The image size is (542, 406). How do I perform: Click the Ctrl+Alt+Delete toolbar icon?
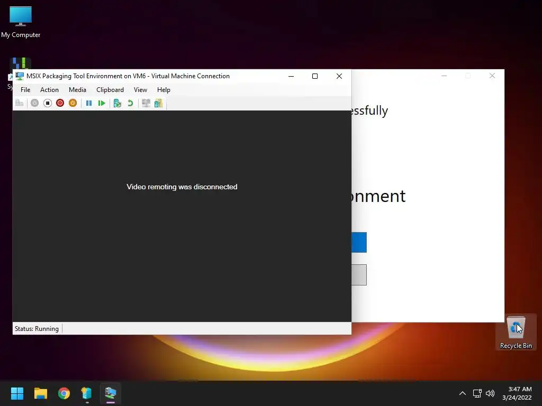20,103
